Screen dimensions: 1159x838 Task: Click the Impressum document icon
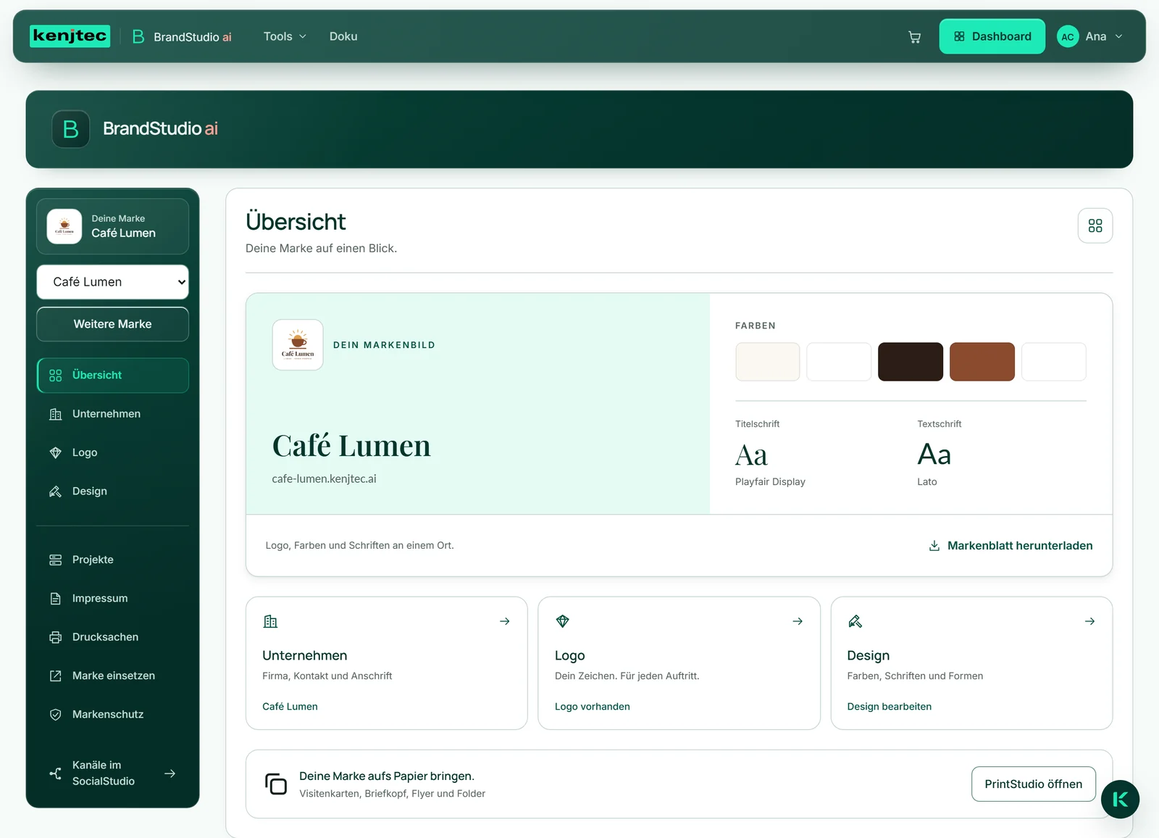point(55,599)
